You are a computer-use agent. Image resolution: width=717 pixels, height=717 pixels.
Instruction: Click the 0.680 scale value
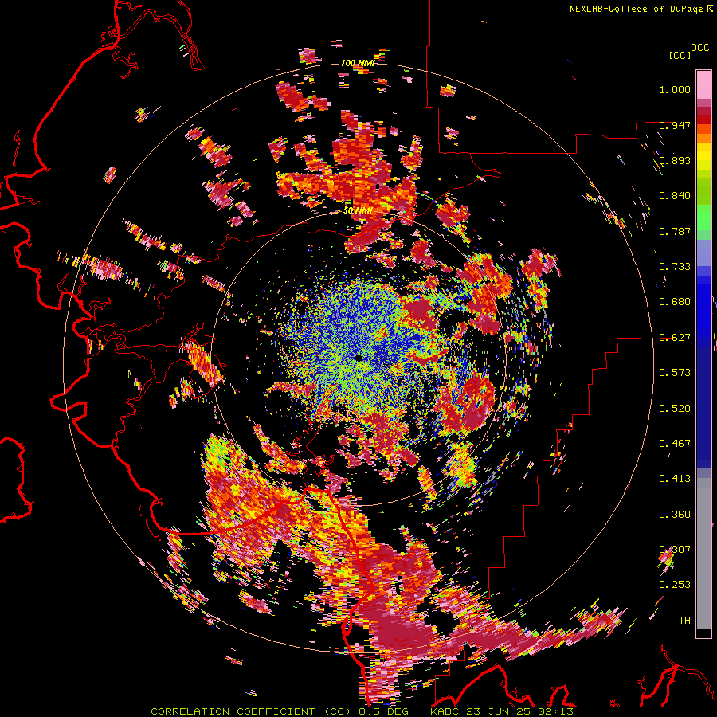pyautogui.click(x=675, y=302)
